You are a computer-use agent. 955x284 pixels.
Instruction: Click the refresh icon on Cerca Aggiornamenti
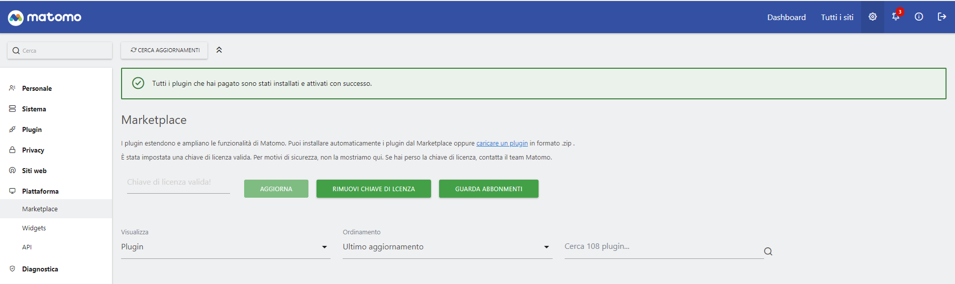(134, 50)
